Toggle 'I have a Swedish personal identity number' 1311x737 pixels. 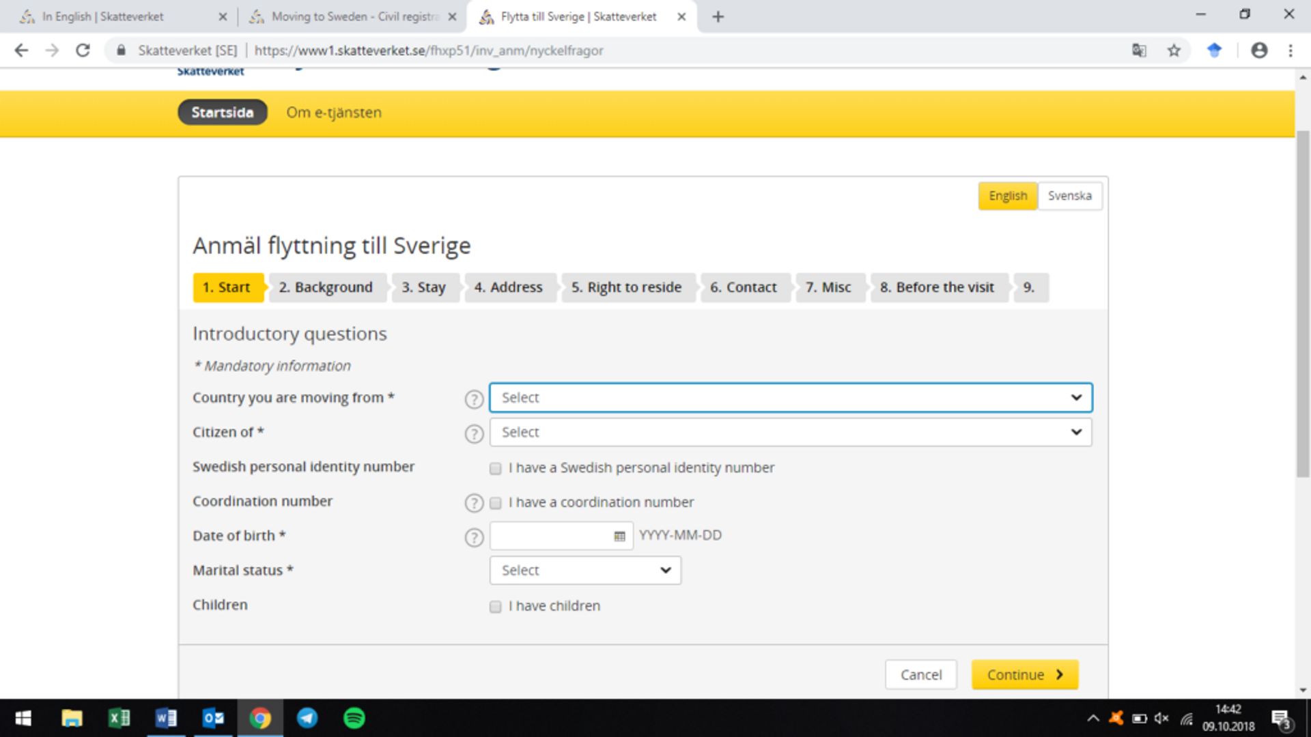point(495,468)
